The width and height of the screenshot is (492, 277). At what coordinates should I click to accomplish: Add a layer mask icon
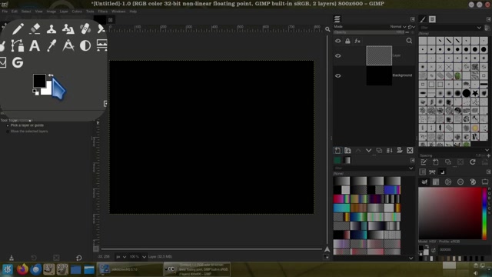(x=400, y=151)
